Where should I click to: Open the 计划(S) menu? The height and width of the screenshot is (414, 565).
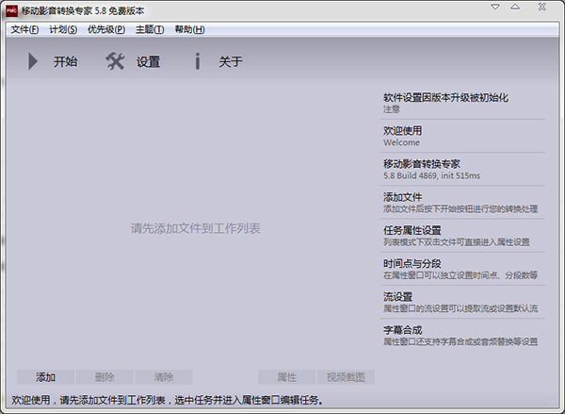pos(63,29)
